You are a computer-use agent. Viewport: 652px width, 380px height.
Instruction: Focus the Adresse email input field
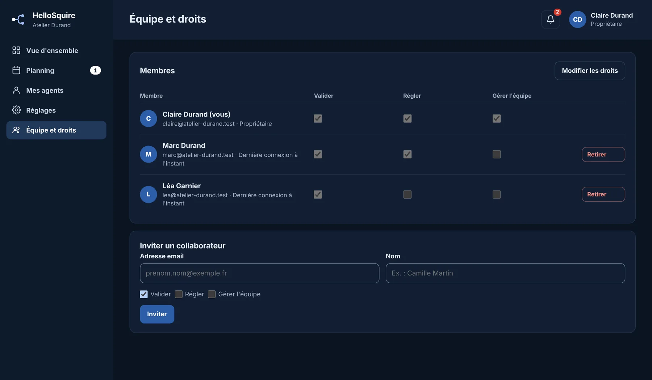(x=259, y=273)
